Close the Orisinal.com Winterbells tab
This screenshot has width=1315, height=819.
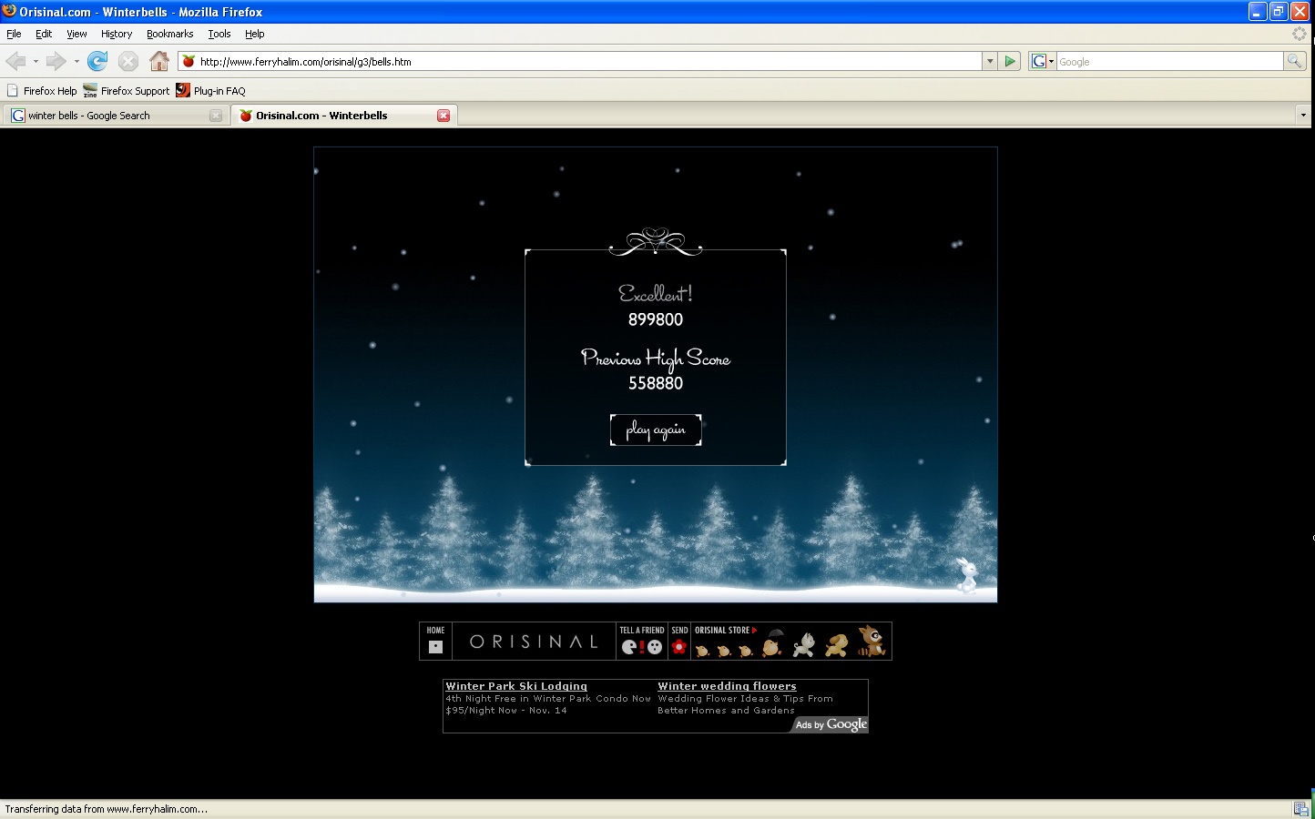click(x=443, y=116)
